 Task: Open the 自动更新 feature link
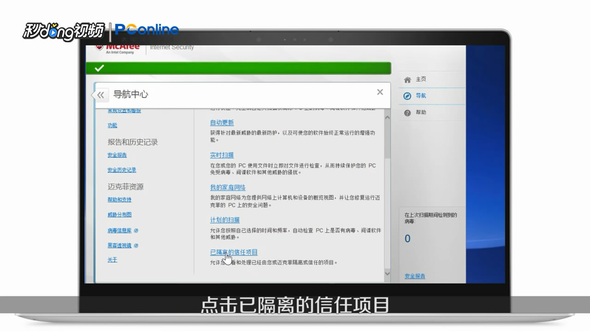point(222,123)
